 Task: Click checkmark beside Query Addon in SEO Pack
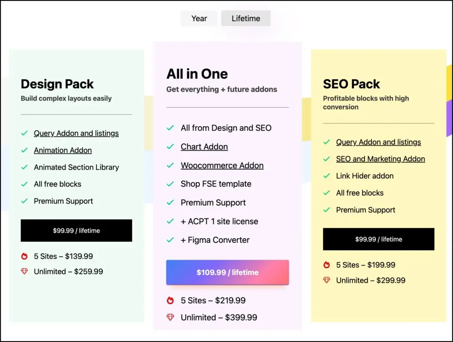[327, 142]
